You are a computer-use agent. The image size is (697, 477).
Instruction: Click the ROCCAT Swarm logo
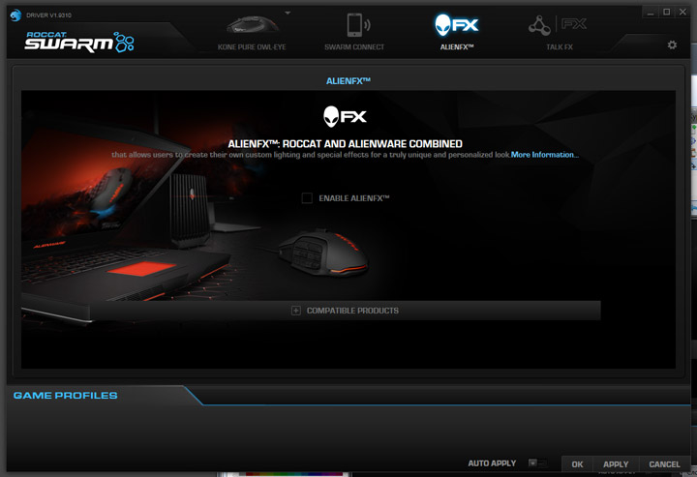[79, 43]
